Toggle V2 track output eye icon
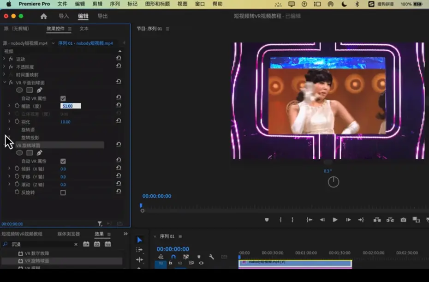Image resolution: width=429 pixels, height=282 pixels. (x=201, y=263)
